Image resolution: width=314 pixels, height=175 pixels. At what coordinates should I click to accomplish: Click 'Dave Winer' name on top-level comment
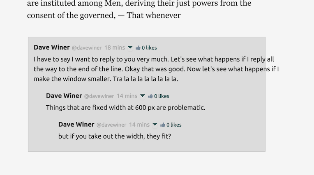(52, 47)
